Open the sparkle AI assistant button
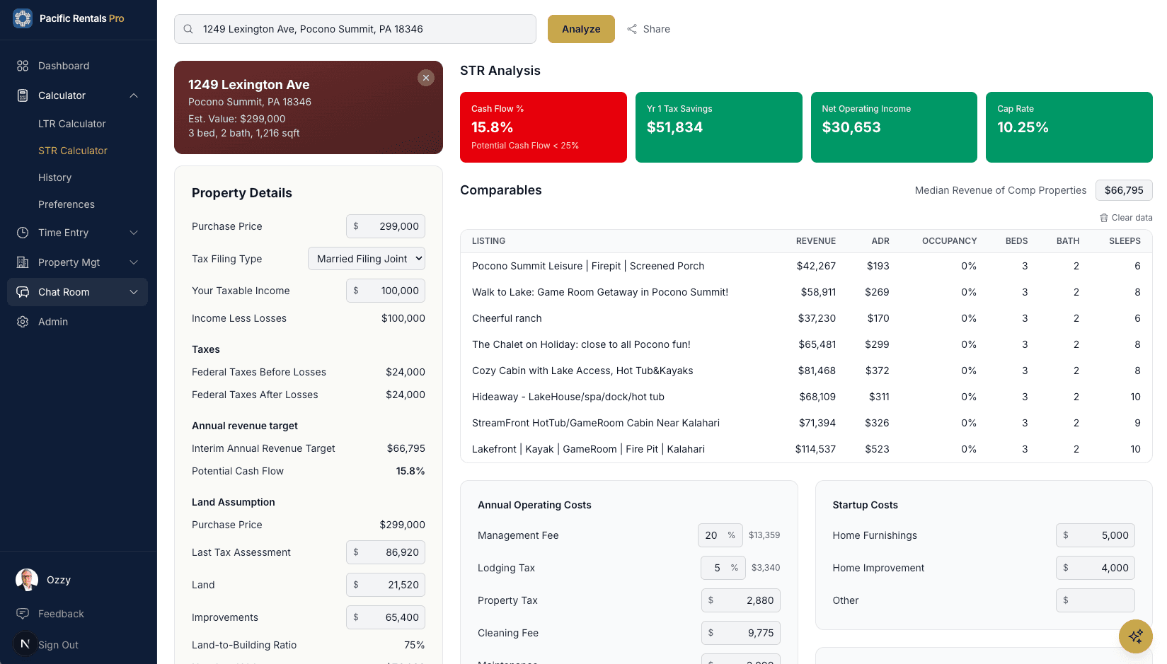This screenshot has width=1167, height=664. 1136,636
